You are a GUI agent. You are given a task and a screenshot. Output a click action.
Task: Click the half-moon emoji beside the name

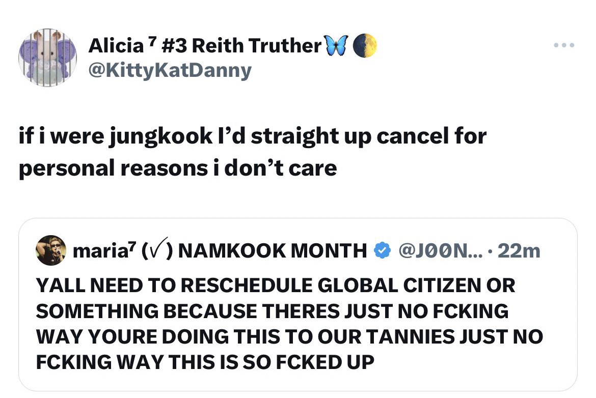click(365, 46)
